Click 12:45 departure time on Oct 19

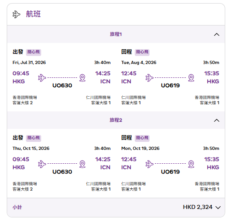[x=129, y=159]
